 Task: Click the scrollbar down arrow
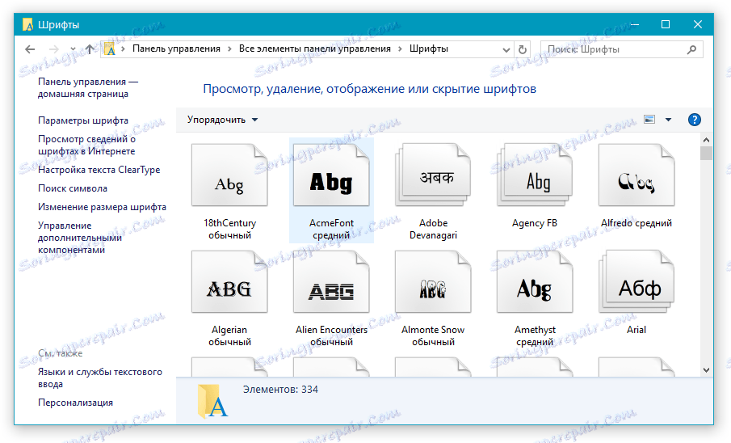click(x=706, y=369)
